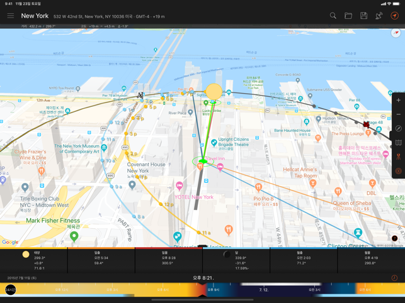The width and height of the screenshot is (405, 303).
Task: Zoom out with the minus button
Action: (398, 114)
